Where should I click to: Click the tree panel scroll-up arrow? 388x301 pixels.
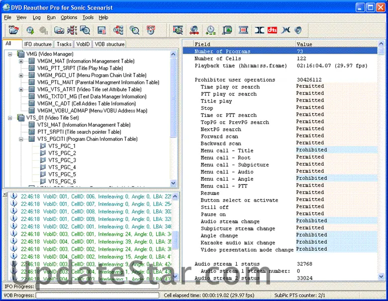point(173,54)
